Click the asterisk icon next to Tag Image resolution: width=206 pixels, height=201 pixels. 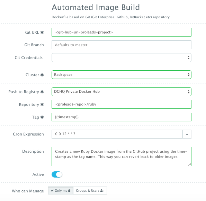(x=42, y=117)
